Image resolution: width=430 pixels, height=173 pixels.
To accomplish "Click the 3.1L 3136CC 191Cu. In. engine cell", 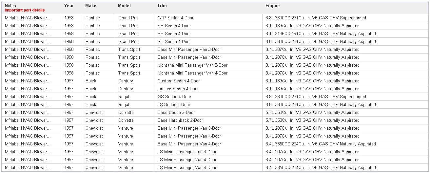I will [321, 34].
